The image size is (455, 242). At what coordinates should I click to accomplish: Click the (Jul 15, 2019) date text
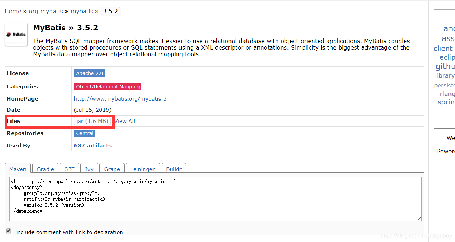pyautogui.click(x=93, y=110)
